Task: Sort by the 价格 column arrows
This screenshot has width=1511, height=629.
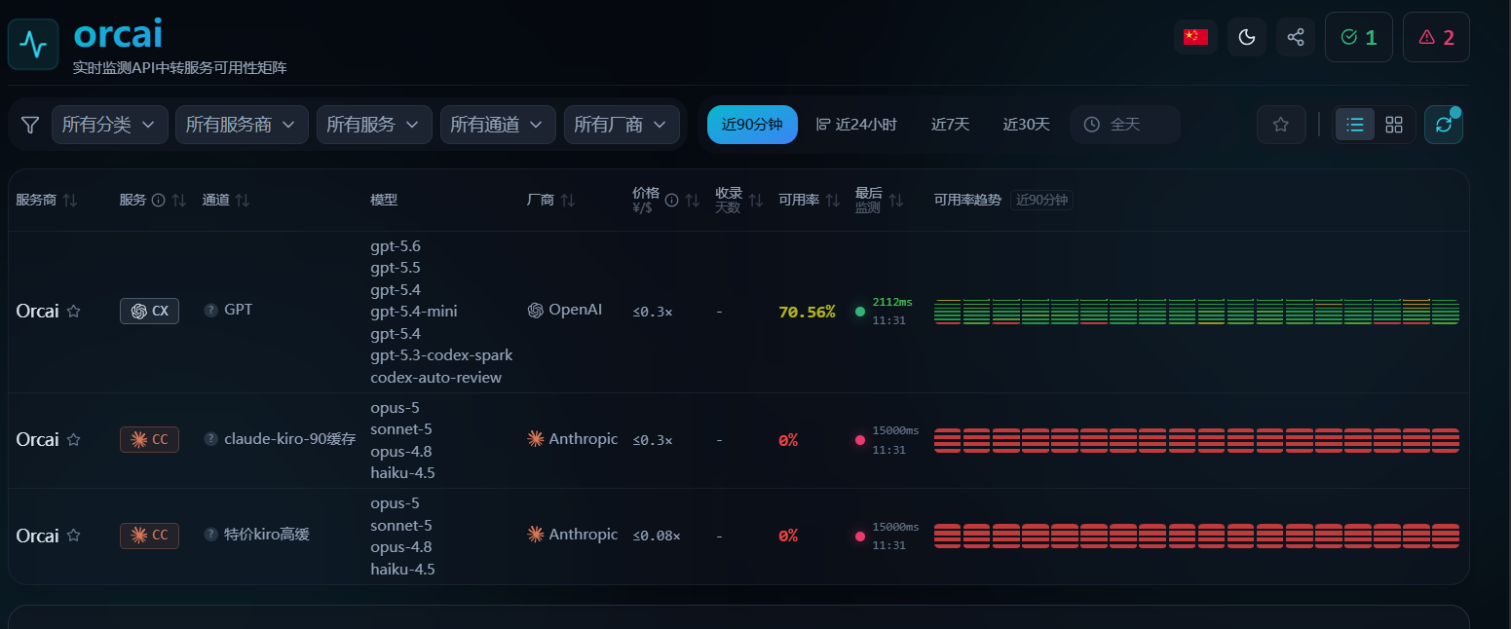Action: point(693,200)
